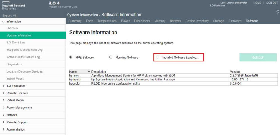Click the SIGN OUT link
Viewport: 280px width, 135px height.
tap(272, 3)
